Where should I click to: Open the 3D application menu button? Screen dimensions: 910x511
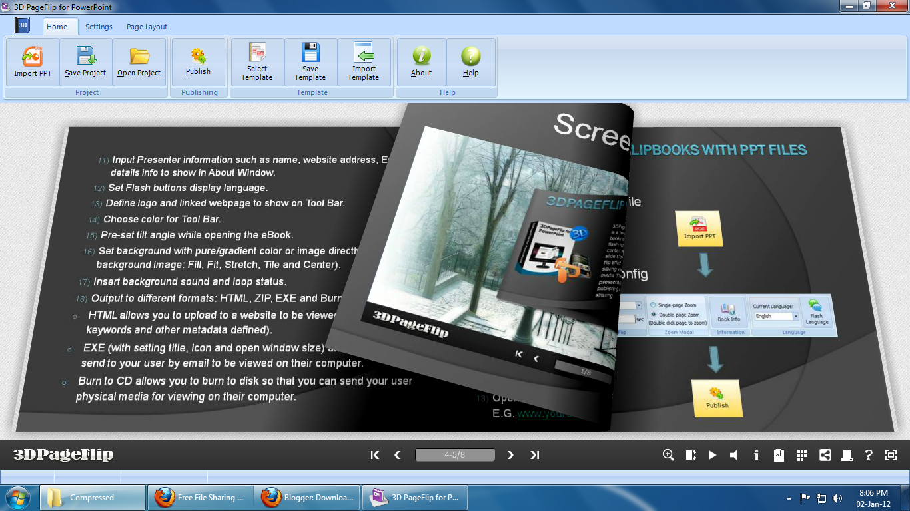23,26
